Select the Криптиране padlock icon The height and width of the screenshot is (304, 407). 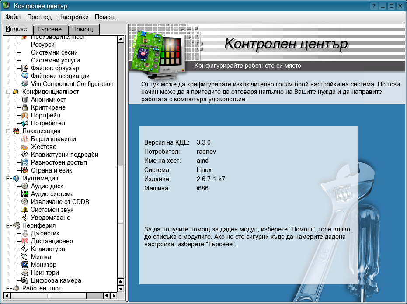pos(25,107)
